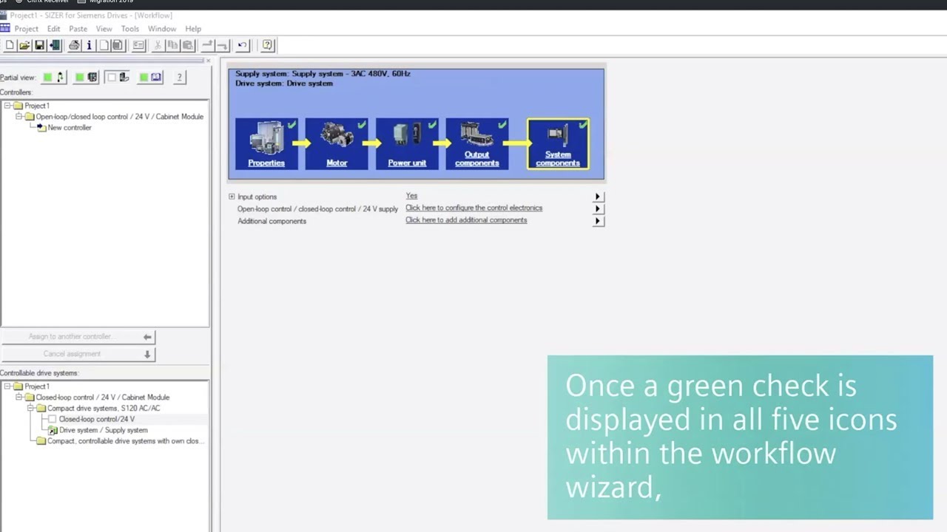The height and width of the screenshot is (532, 947).
Task: Collapse Project1 in Controllable drive systems tree
Action: [7, 386]
